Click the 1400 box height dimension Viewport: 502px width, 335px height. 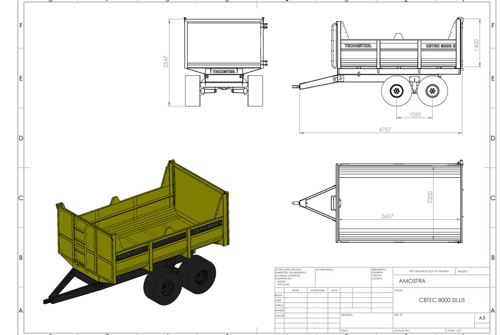tap(477, 45)
